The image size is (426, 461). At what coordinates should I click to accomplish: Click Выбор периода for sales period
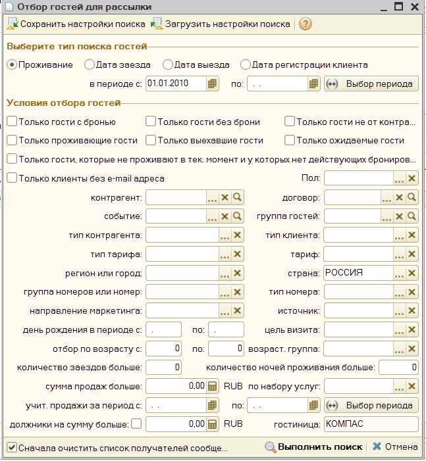coord(371,406)
